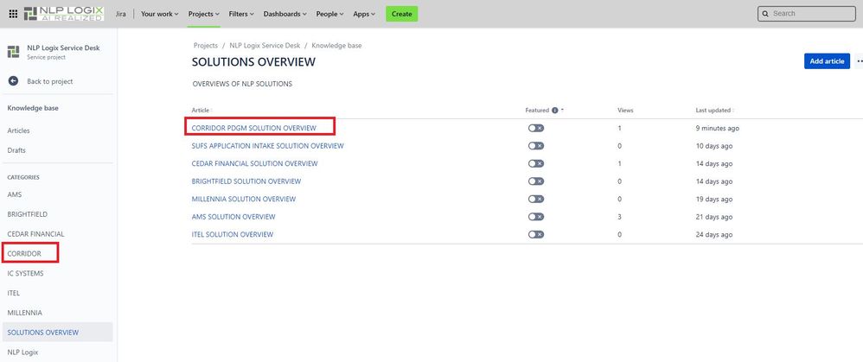Viewport: 863px width, 362px height.
Task: Open BRIGHTFIELD SOLUTION OVERVIEW article
Action: point(246,181)
